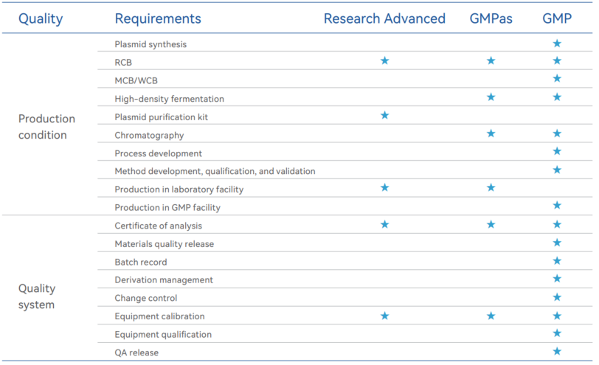This screenshot has width=599, height=365.
Task: Click the Quality system category label
Action: click(37, 296)
